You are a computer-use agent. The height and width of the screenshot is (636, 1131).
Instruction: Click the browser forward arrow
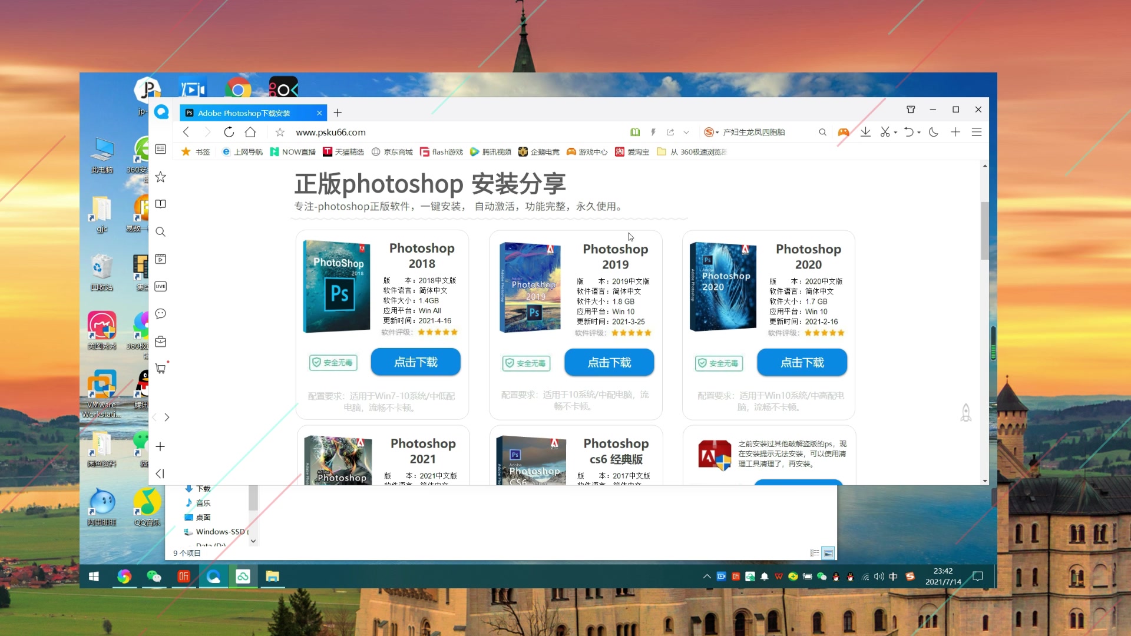pos(207,132)
